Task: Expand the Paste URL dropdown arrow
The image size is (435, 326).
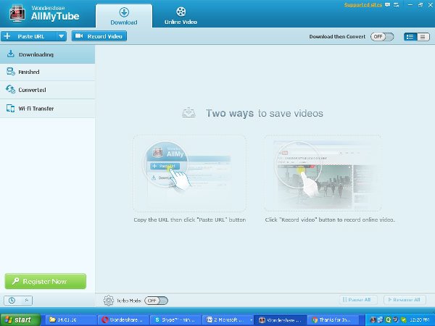Action: (x=62, y=36)
